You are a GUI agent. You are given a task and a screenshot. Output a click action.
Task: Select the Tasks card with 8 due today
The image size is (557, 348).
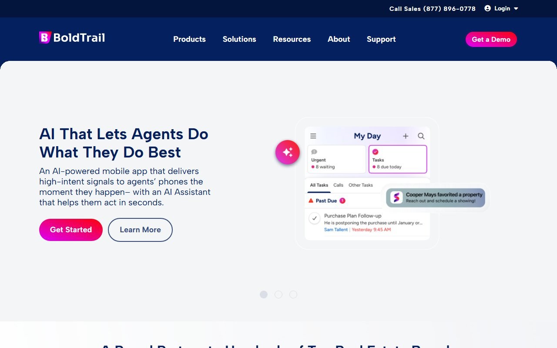pos(397,159)
